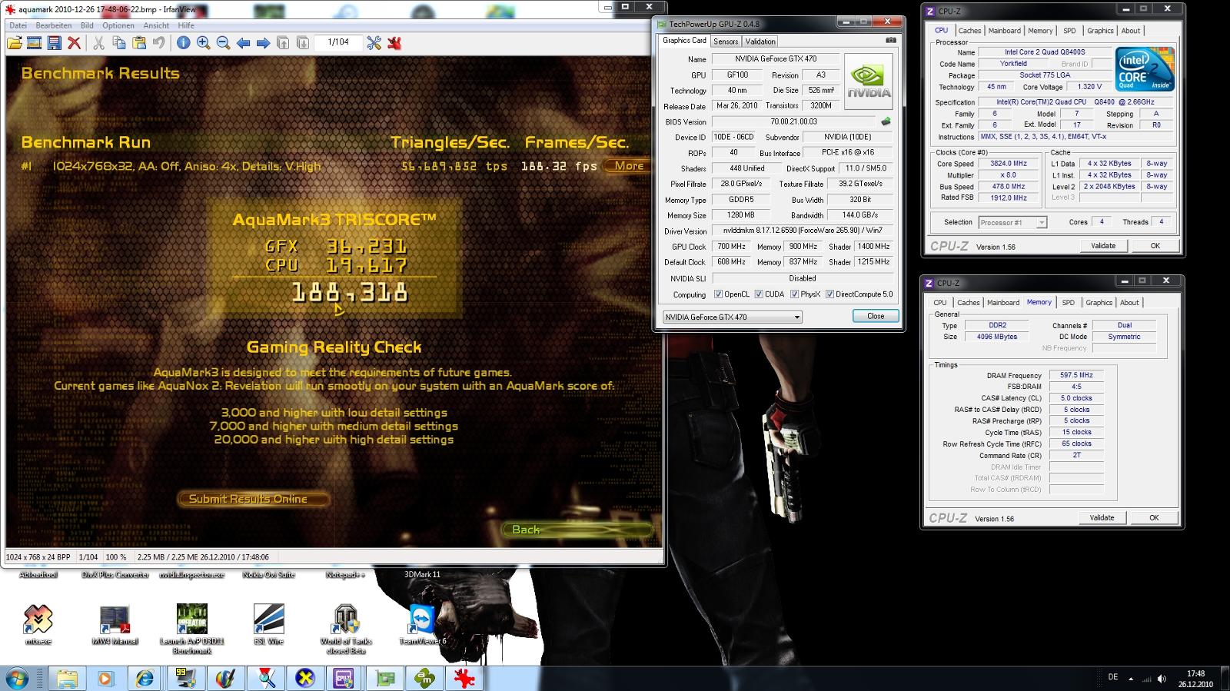Open Mainboard tab in upper CPU-Z window

click(1005, 31)
